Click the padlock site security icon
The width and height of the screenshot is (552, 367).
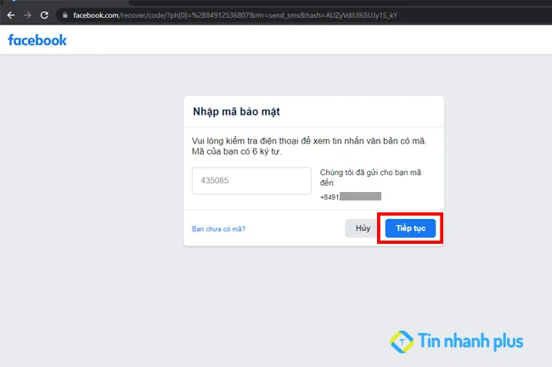[x=65, y=15]
